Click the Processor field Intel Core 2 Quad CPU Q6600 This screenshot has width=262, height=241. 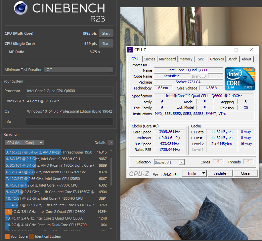tap(70, 91)
